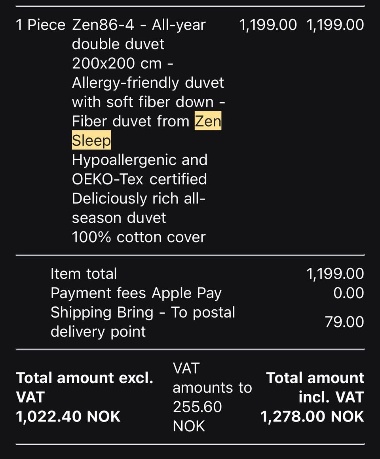Tap the 'VAT amounts to 255.60 NOK' text
The height and width of the screenshot is (459, 380).
coord(213,397)
